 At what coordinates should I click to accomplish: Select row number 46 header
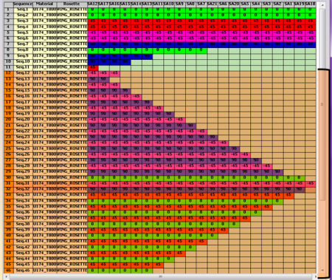pyautogui.click(x=9, y=270)
